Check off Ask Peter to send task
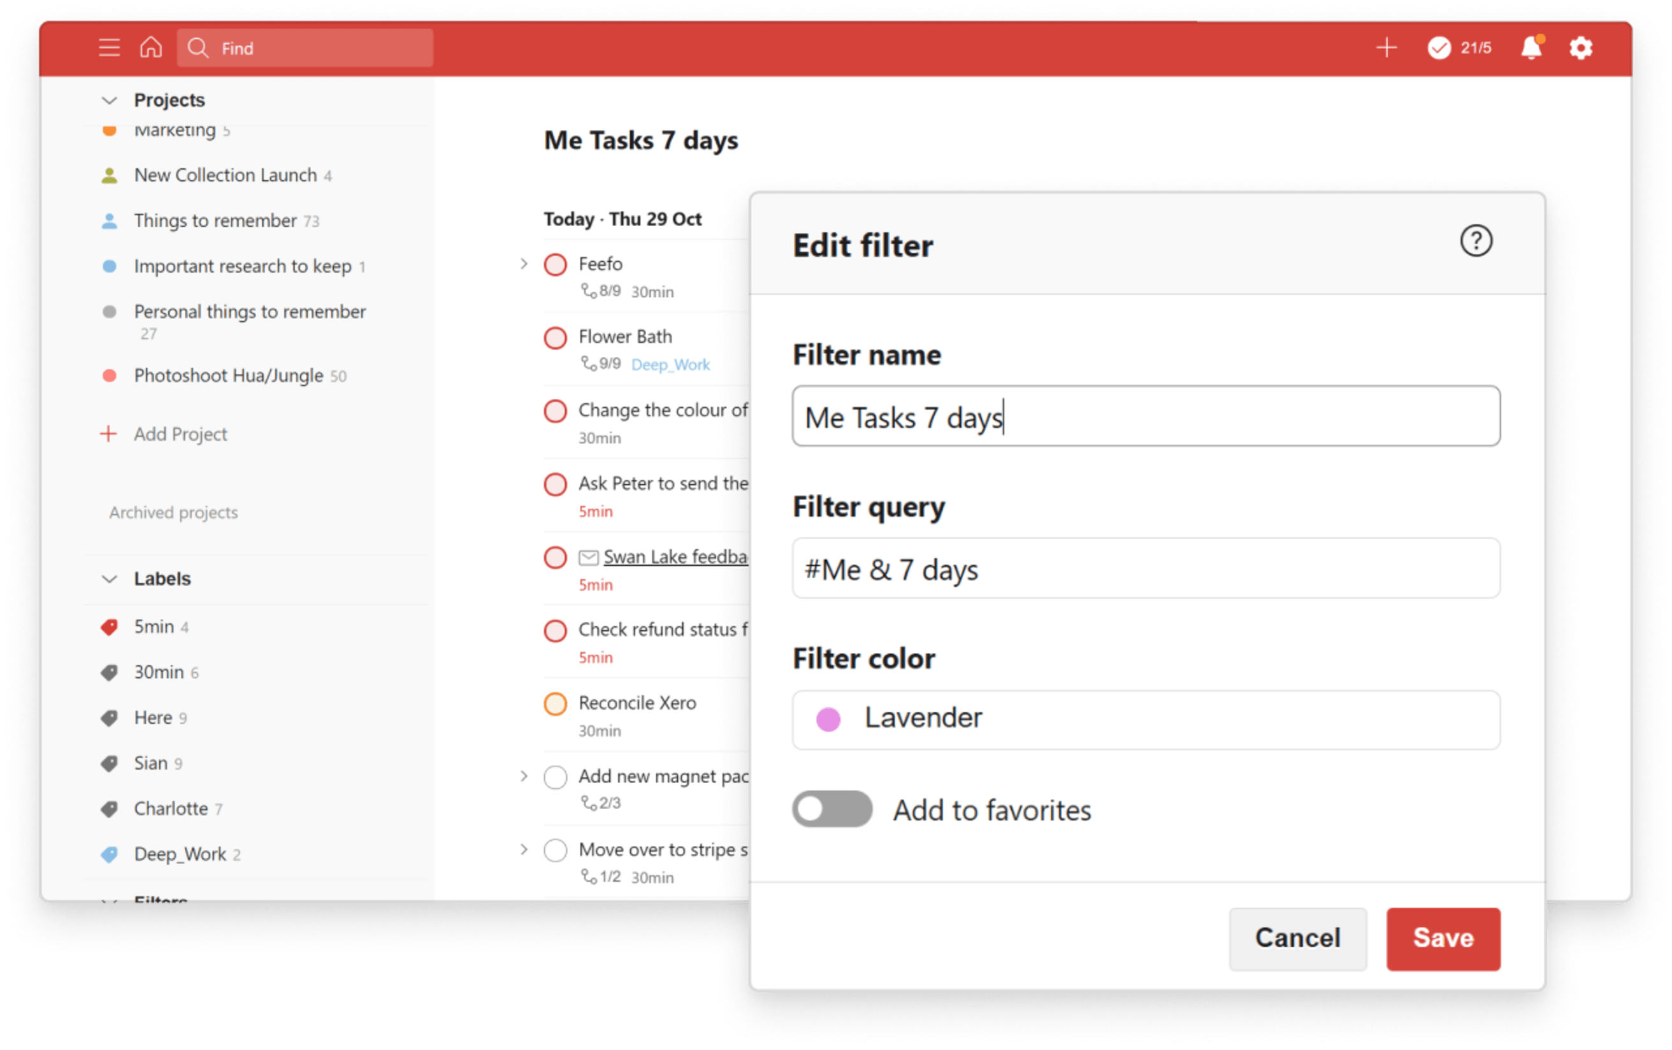Viewport: 1672px width, 1050px height. click(x=556, y=484)
